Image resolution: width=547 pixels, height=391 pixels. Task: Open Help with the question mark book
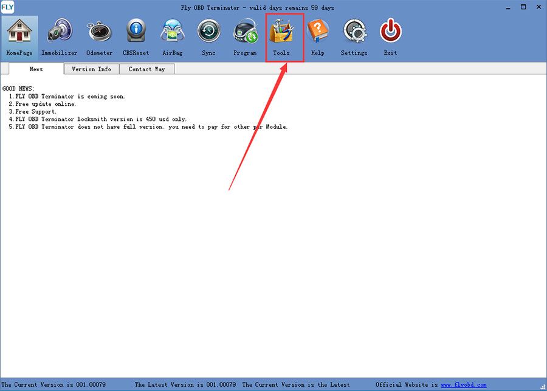(x=317, y=34)
